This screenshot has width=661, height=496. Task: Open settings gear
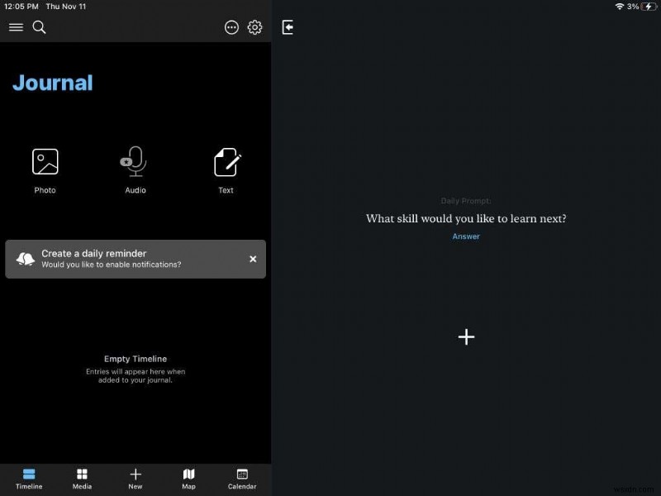254,27
